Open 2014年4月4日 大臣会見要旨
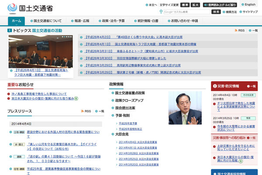262x175 pixels. click(x=138, y=142)
